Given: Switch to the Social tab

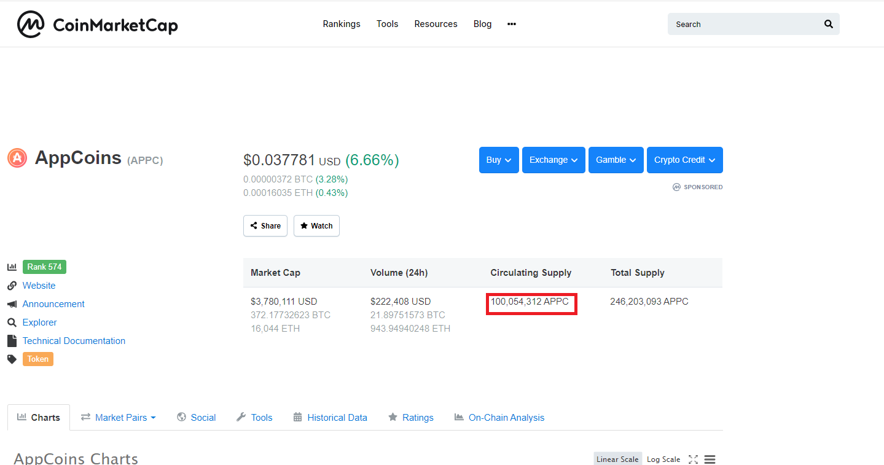Looking at the screenshot, I should 197,418.
